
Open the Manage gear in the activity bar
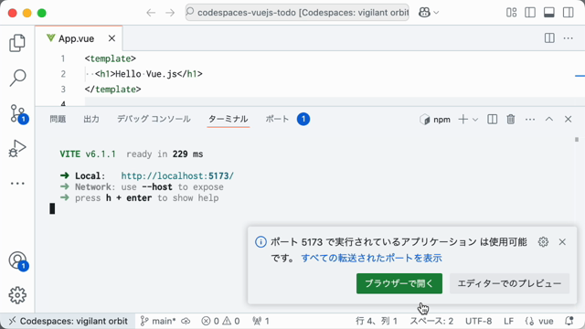[17, 295]
